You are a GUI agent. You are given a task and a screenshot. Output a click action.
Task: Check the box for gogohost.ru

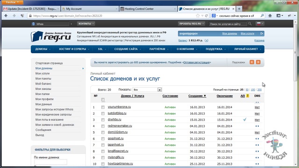(x=103, y=139)
